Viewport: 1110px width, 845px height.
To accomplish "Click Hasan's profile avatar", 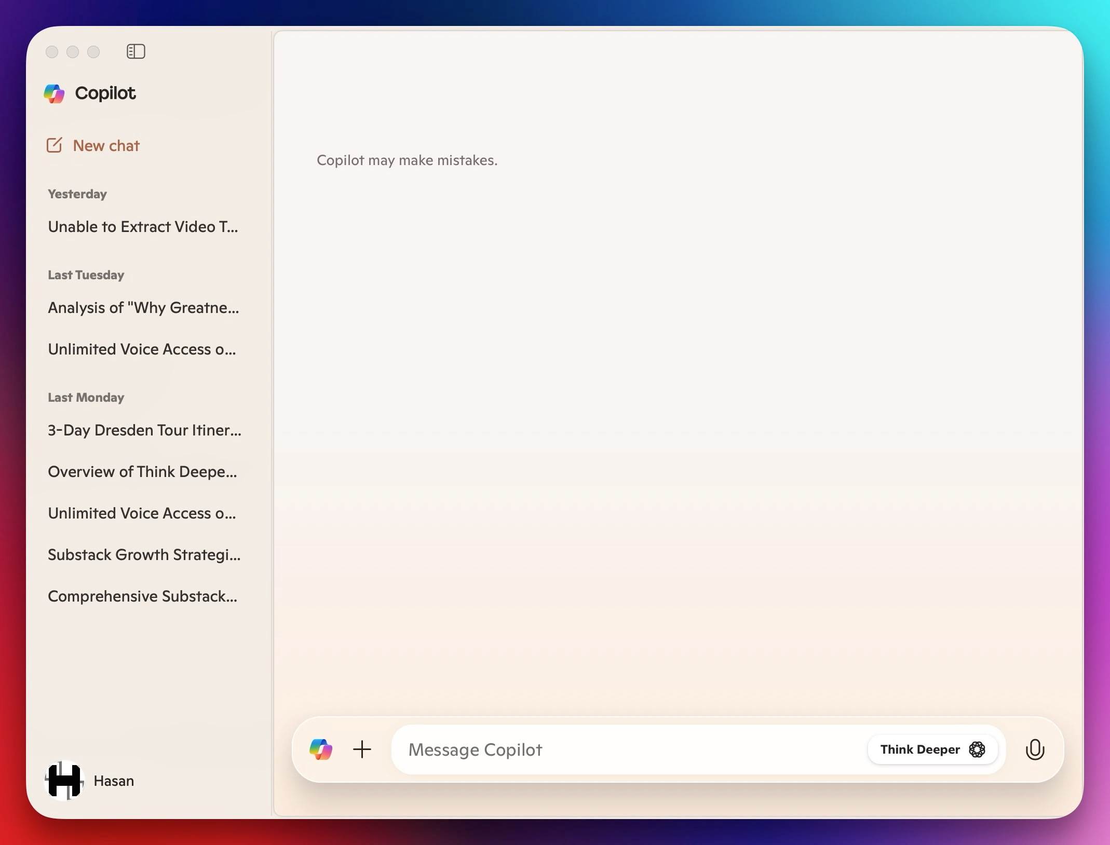I will (x=65, y=780).
